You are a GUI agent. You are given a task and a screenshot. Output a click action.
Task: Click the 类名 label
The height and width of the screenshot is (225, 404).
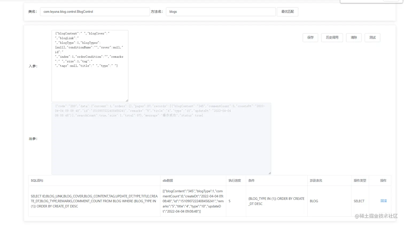pos(33,12)
